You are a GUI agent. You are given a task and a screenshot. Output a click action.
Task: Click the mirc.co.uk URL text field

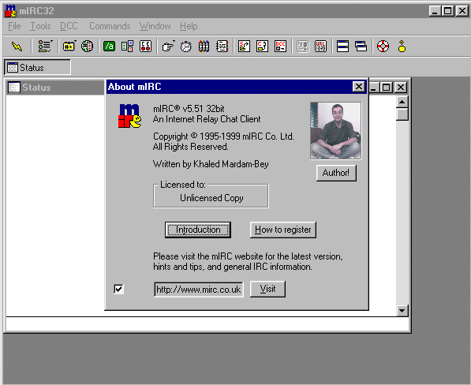pyautogui.click(x=199, y=290)
